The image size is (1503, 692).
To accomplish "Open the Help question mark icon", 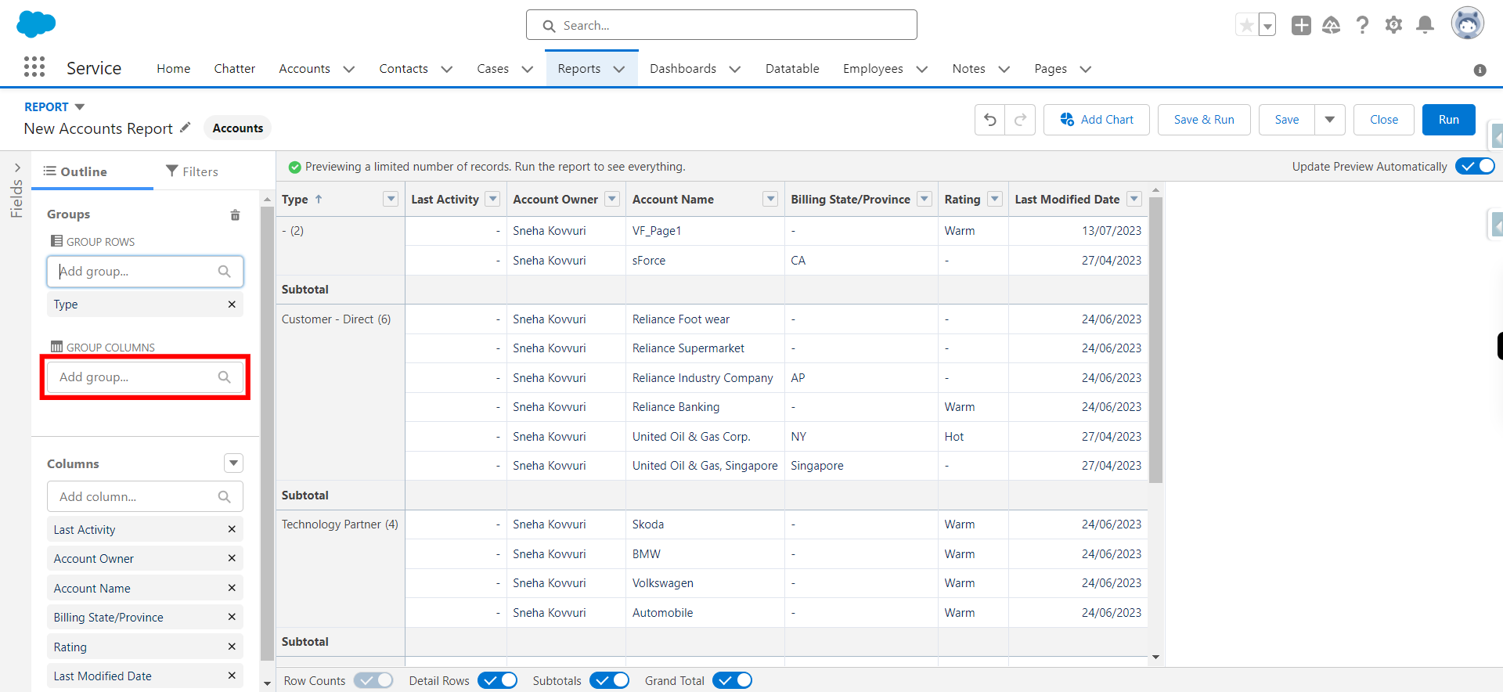I will click(x=1362, y=25).
